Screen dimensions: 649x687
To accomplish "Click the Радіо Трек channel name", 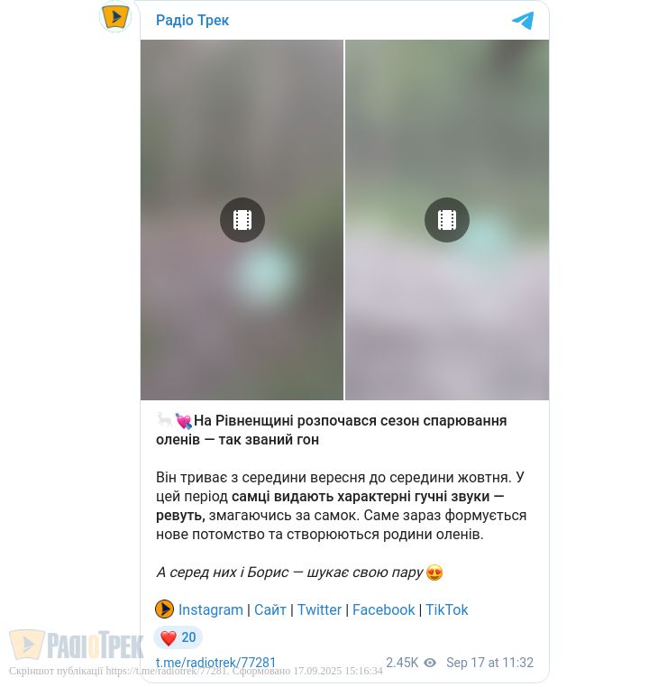I will click(x=192, y=20).
